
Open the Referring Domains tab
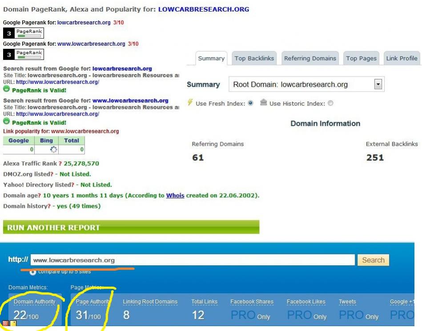[310, 58]
